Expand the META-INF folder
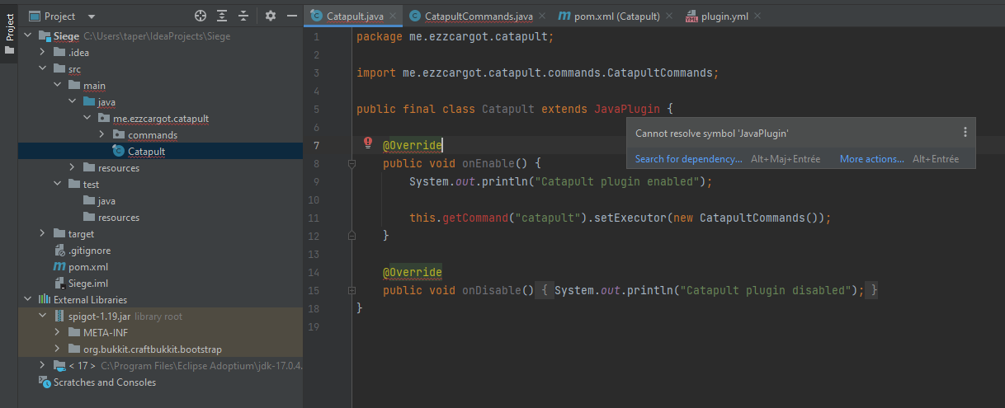This screenshot has height=408, width=1005. [58, 333]
